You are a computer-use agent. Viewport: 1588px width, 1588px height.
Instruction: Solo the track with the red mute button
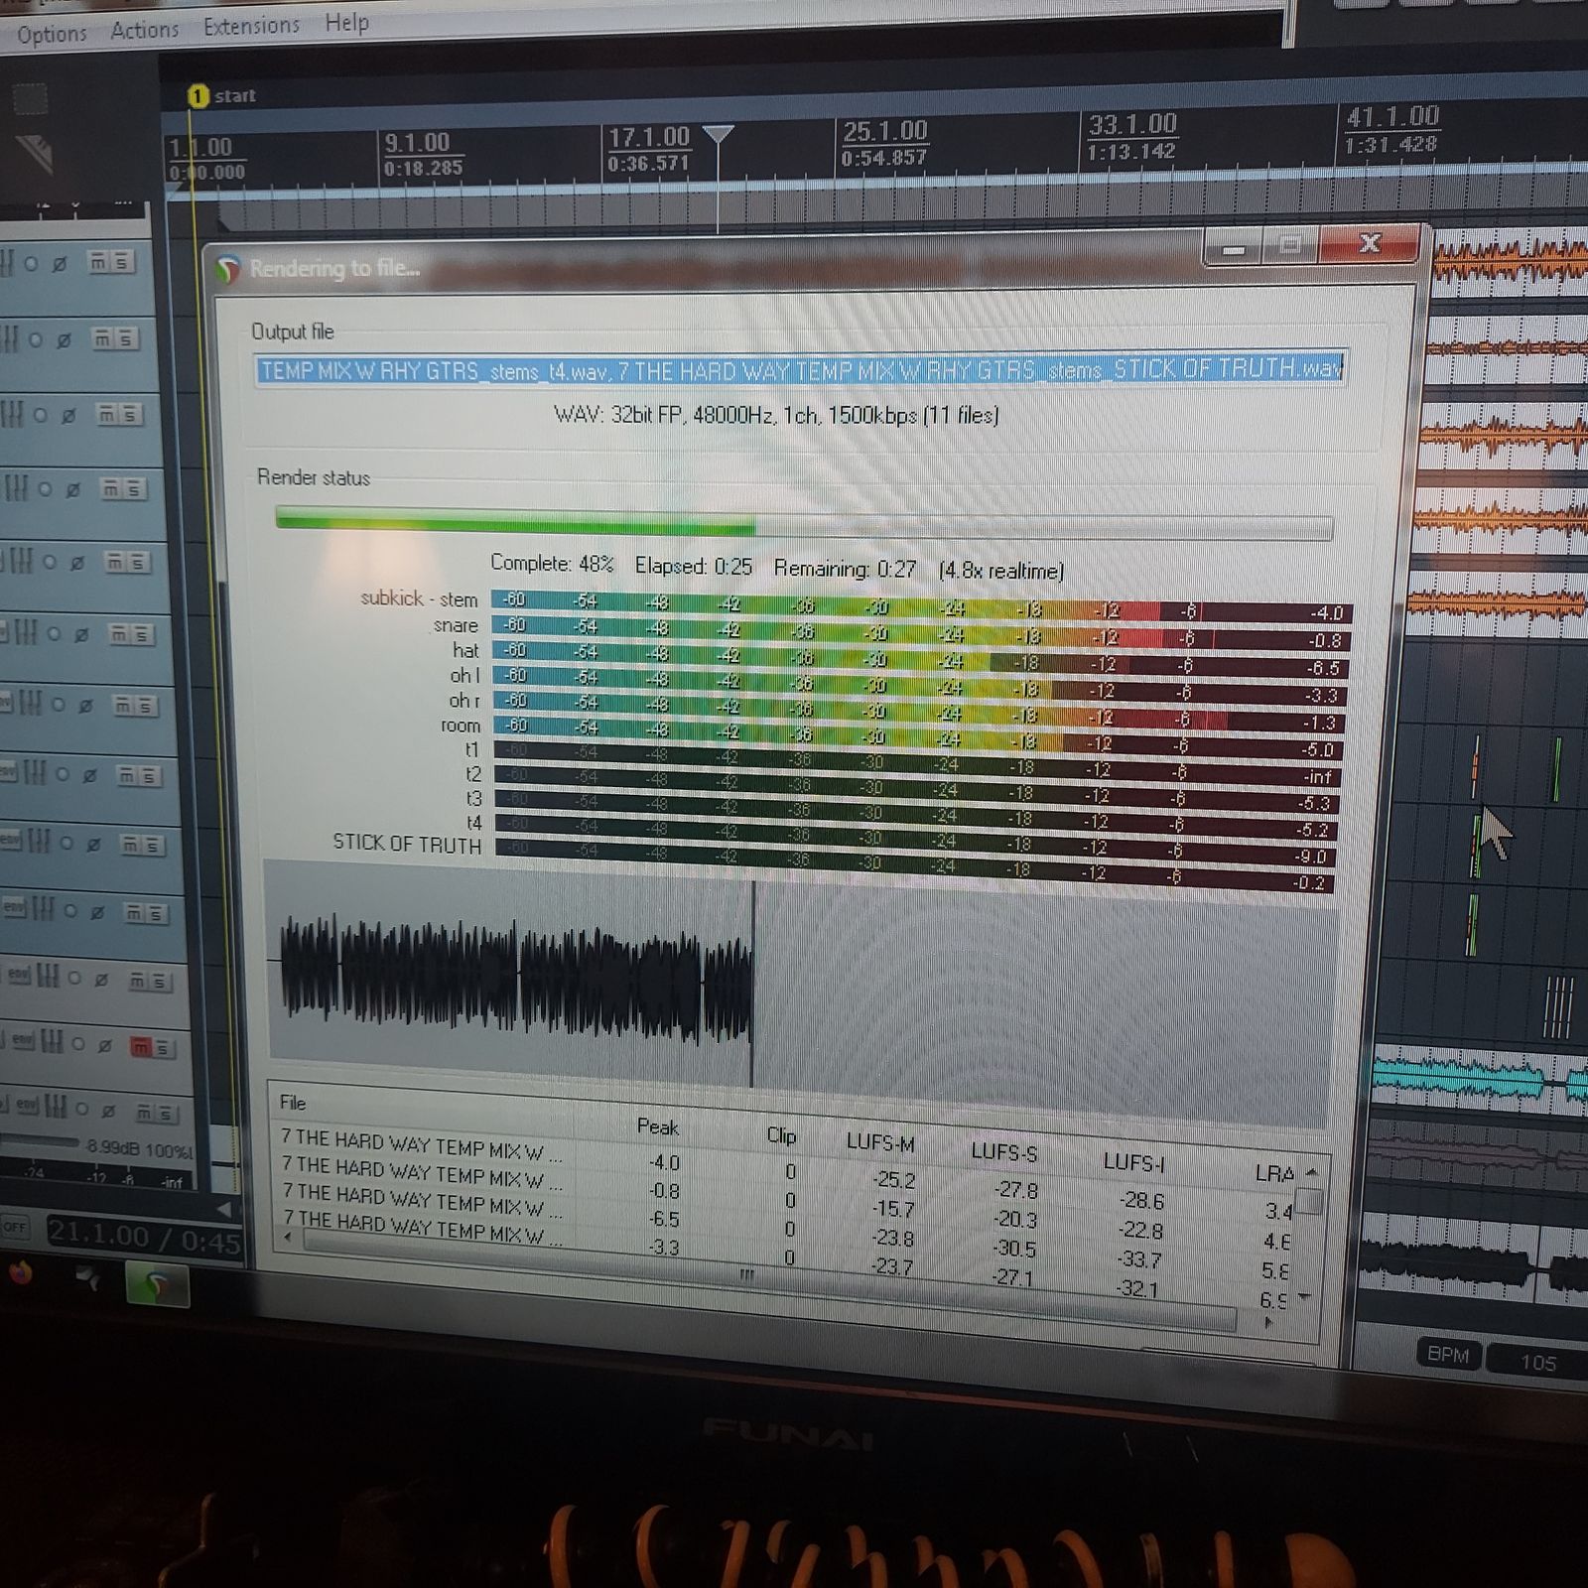click(x=163, y=1048)
